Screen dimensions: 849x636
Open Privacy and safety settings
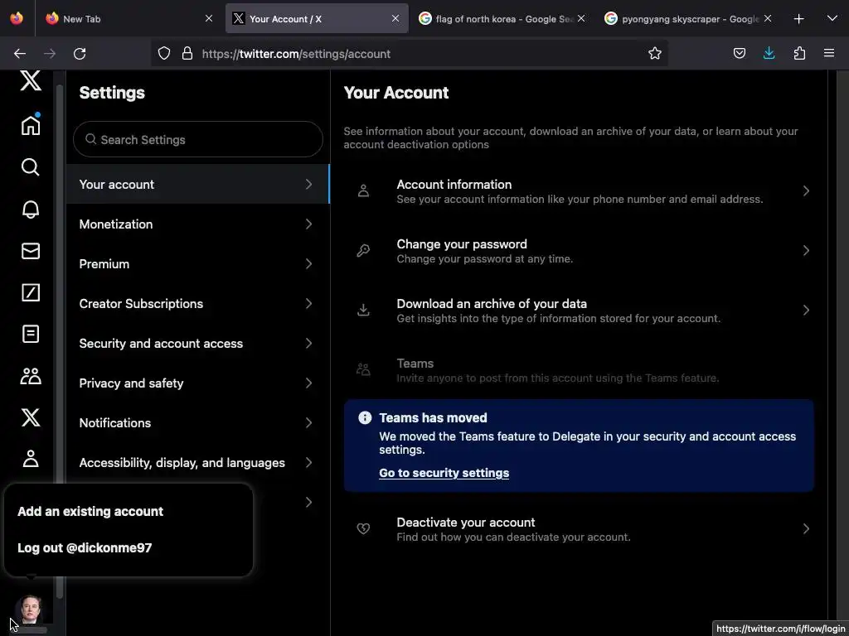tap(197, 383)
